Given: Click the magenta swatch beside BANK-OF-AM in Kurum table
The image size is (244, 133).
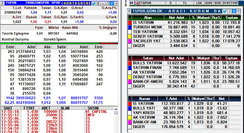Looking at the screenshot, I should tap(130, 122).
